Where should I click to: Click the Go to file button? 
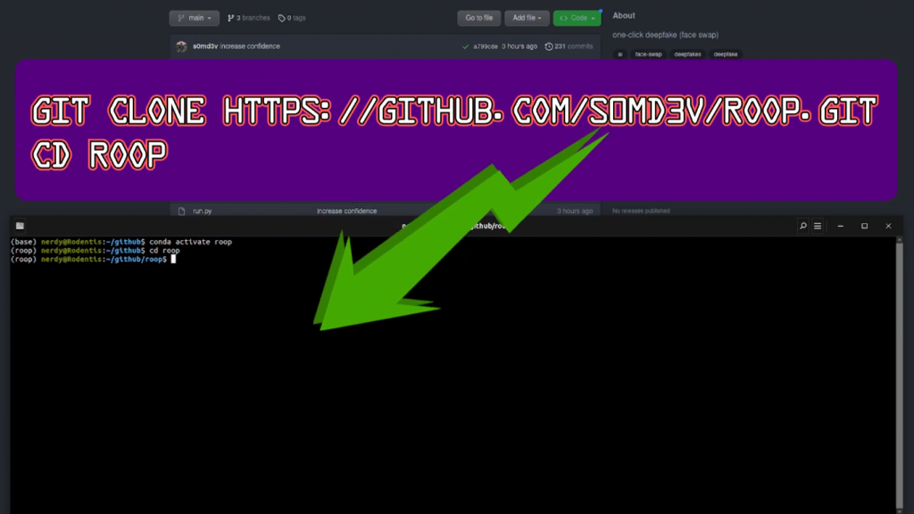[x=478, y=18]
